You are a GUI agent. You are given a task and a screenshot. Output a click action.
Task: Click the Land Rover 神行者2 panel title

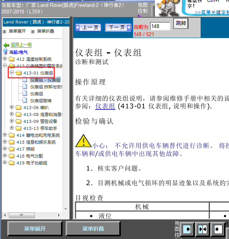[x=36, y=22]
